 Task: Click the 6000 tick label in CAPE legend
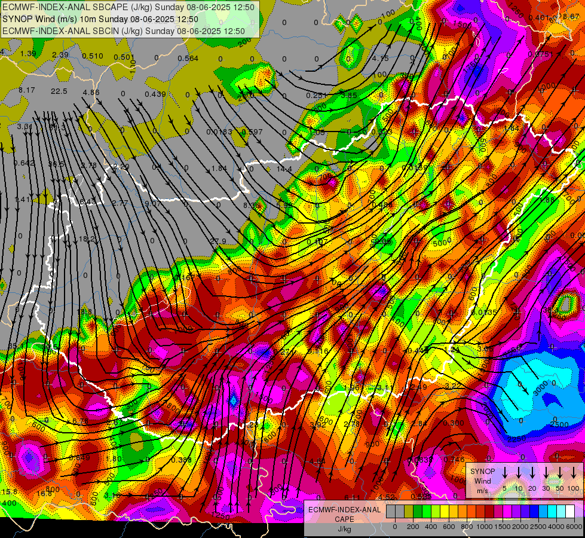pyautogui.click(x=574, y=527)
